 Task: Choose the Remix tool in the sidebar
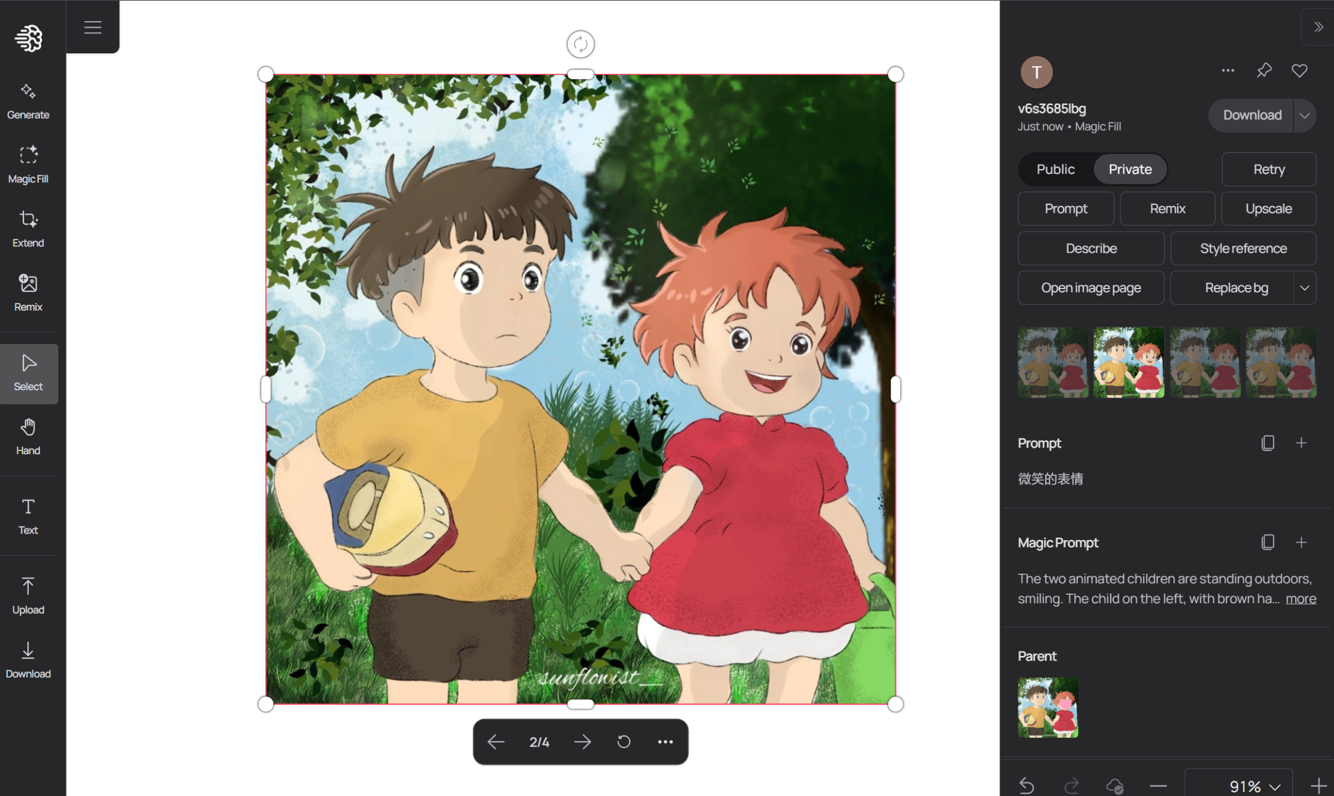tap(28, 293)
